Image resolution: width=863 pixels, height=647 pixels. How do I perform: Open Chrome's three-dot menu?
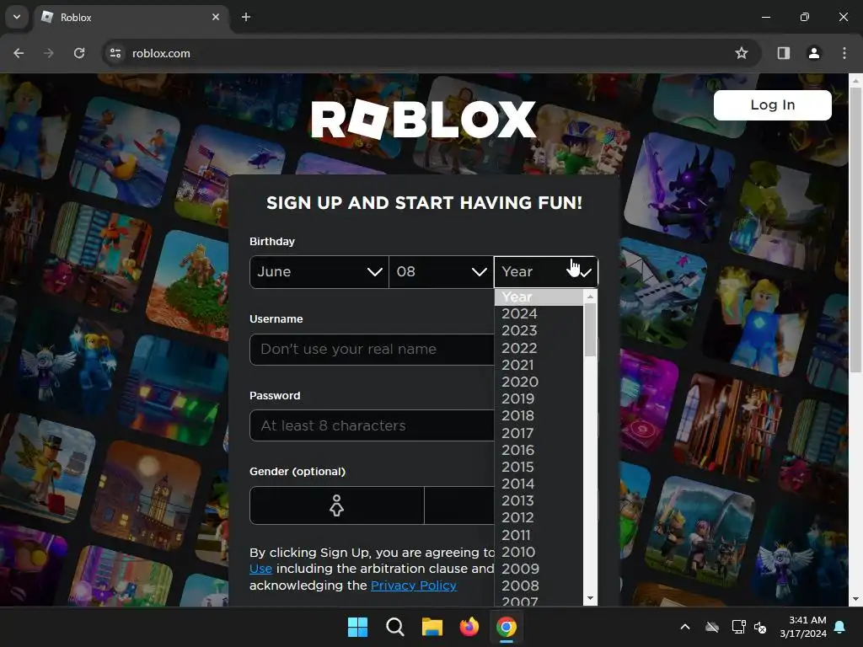coord(844,53)
